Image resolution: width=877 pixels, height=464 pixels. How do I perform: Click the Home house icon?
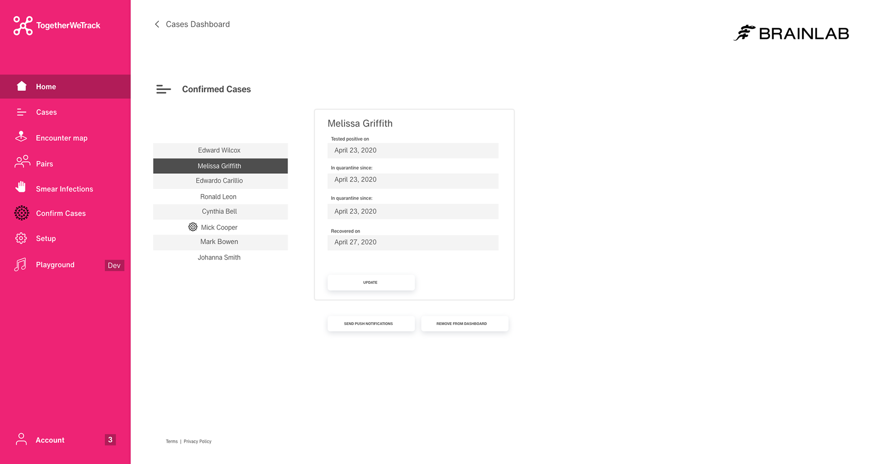coord(21,86)
